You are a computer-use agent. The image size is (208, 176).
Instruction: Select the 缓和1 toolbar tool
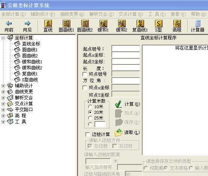[x=103, y=26]
